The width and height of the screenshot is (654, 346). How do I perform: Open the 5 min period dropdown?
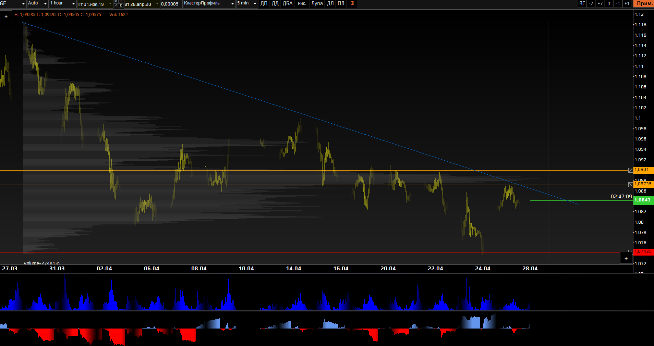247,3
